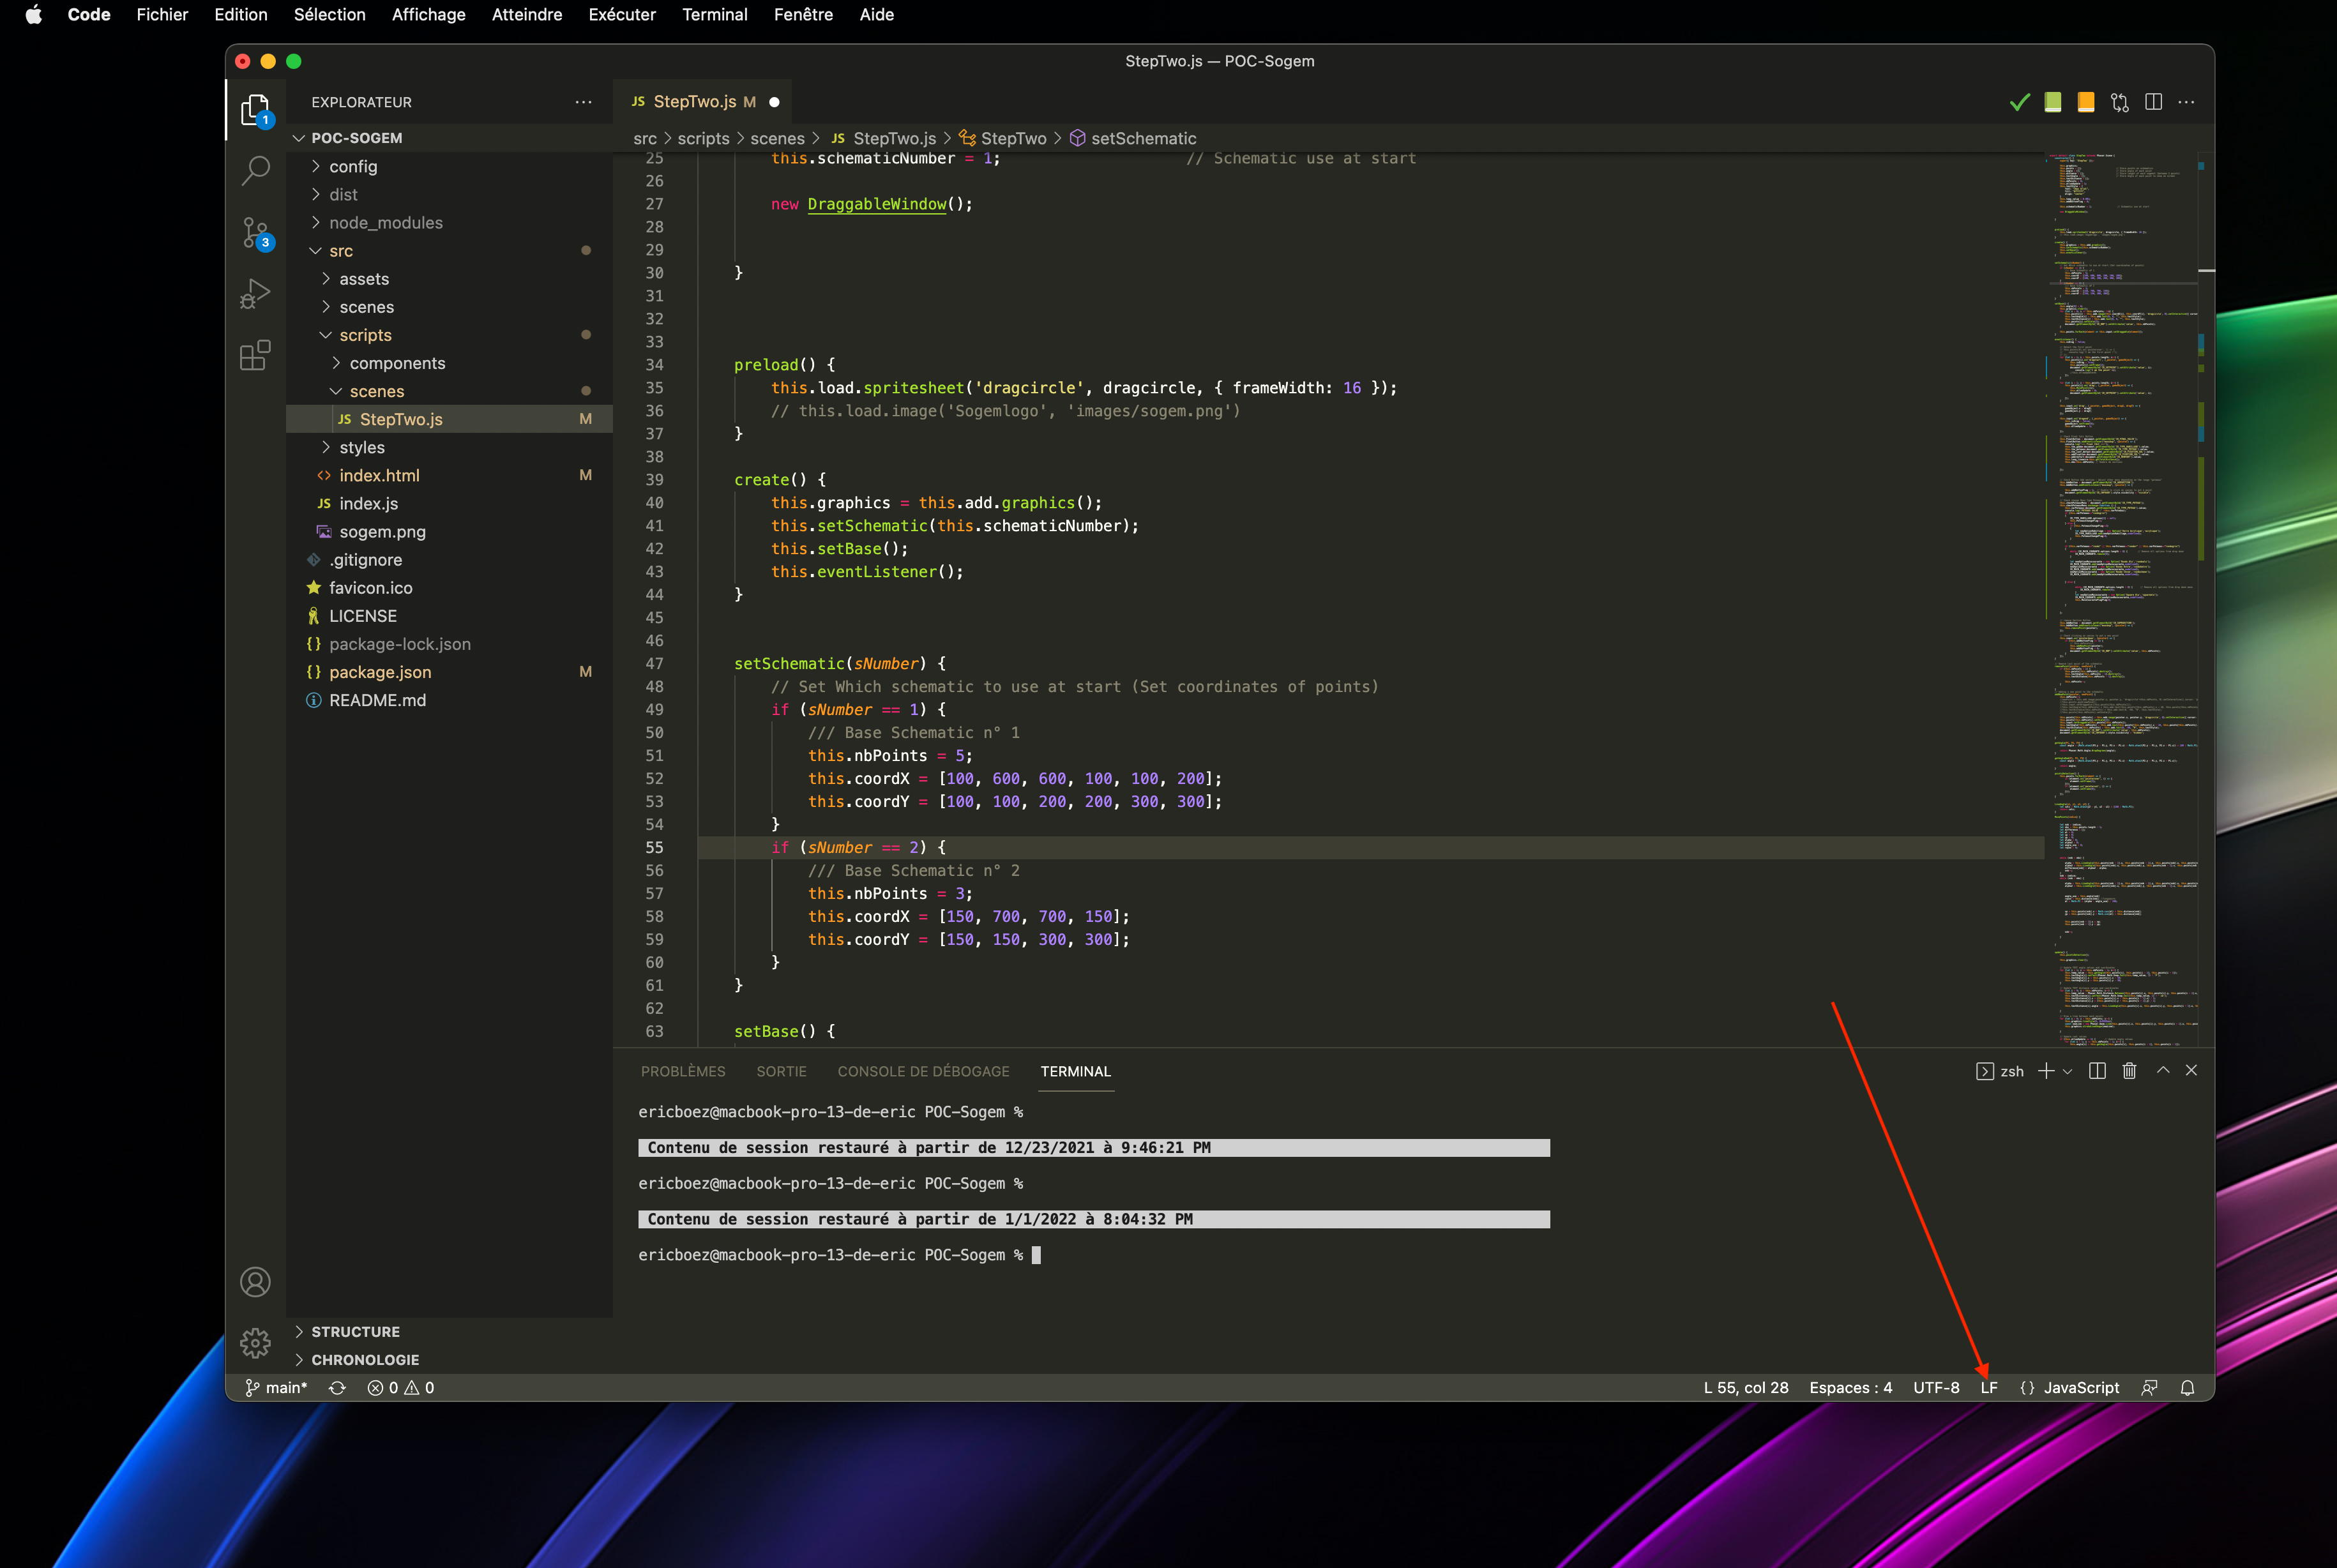Screen dimensions: 2337x1568
Task: Click the main* git branch indicator
Action: (x=276, y=1388)
